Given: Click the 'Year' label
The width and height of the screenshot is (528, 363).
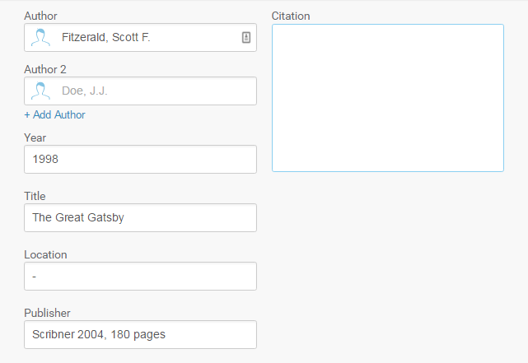Looking at the screenshot, I should (x=35, y=138).
